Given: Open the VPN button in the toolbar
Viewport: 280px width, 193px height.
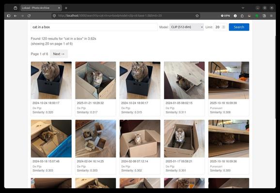Looking at the screenshot, I should (225, 16).
